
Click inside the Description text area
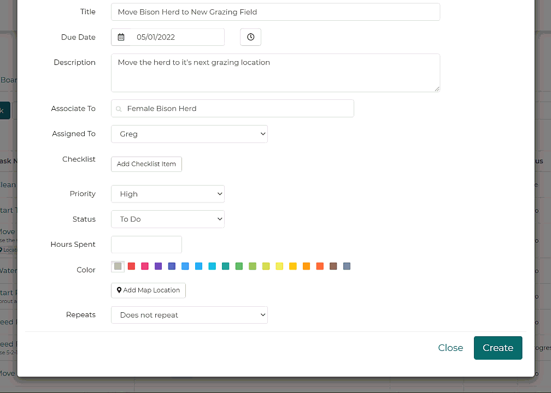[x=275, y=73]
